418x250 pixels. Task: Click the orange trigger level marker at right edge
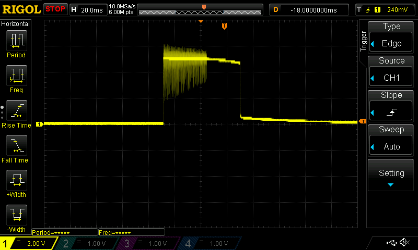click(x=363, y=121)
